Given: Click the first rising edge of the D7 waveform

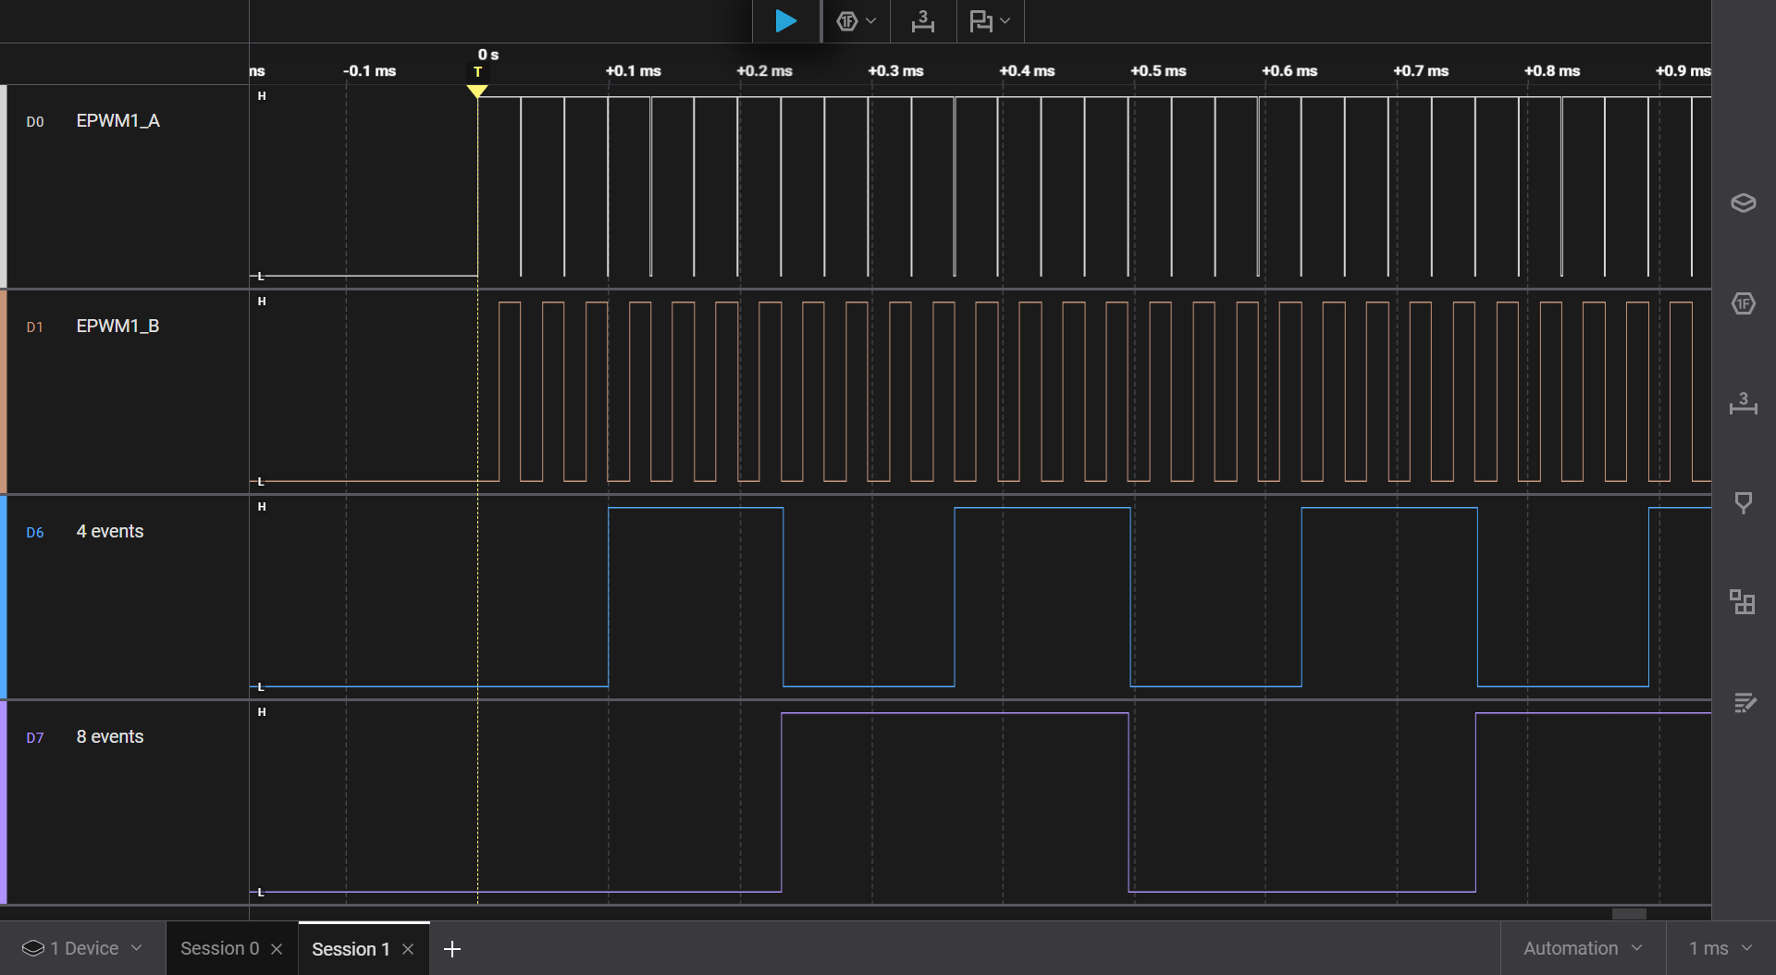Looking at the screenshot, I should pos(782,802).
